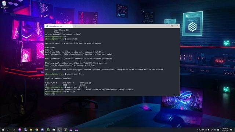Click the 'Would you like to enter a view-only password' line
235x132 pixels.
point(74,52)
